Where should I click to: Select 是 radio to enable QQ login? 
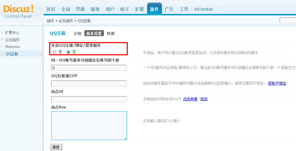(x=54, y=52)
